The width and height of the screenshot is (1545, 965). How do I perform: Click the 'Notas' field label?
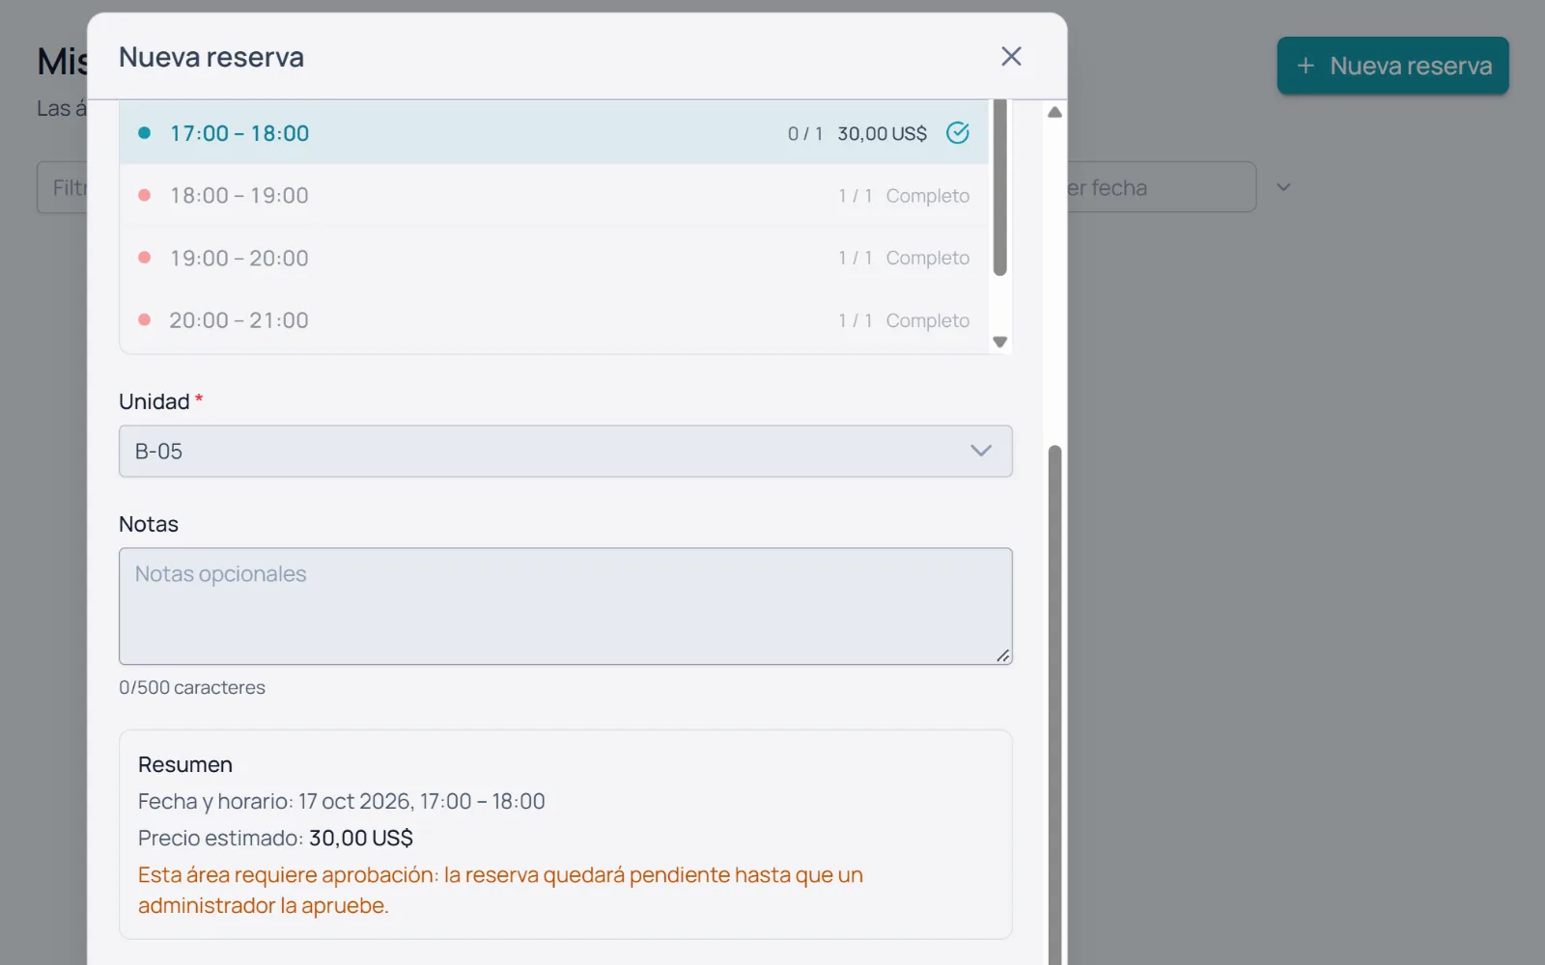click(x=149, y=524)
